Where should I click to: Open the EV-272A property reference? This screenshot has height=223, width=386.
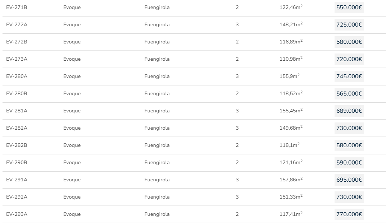tap(17, 25)
